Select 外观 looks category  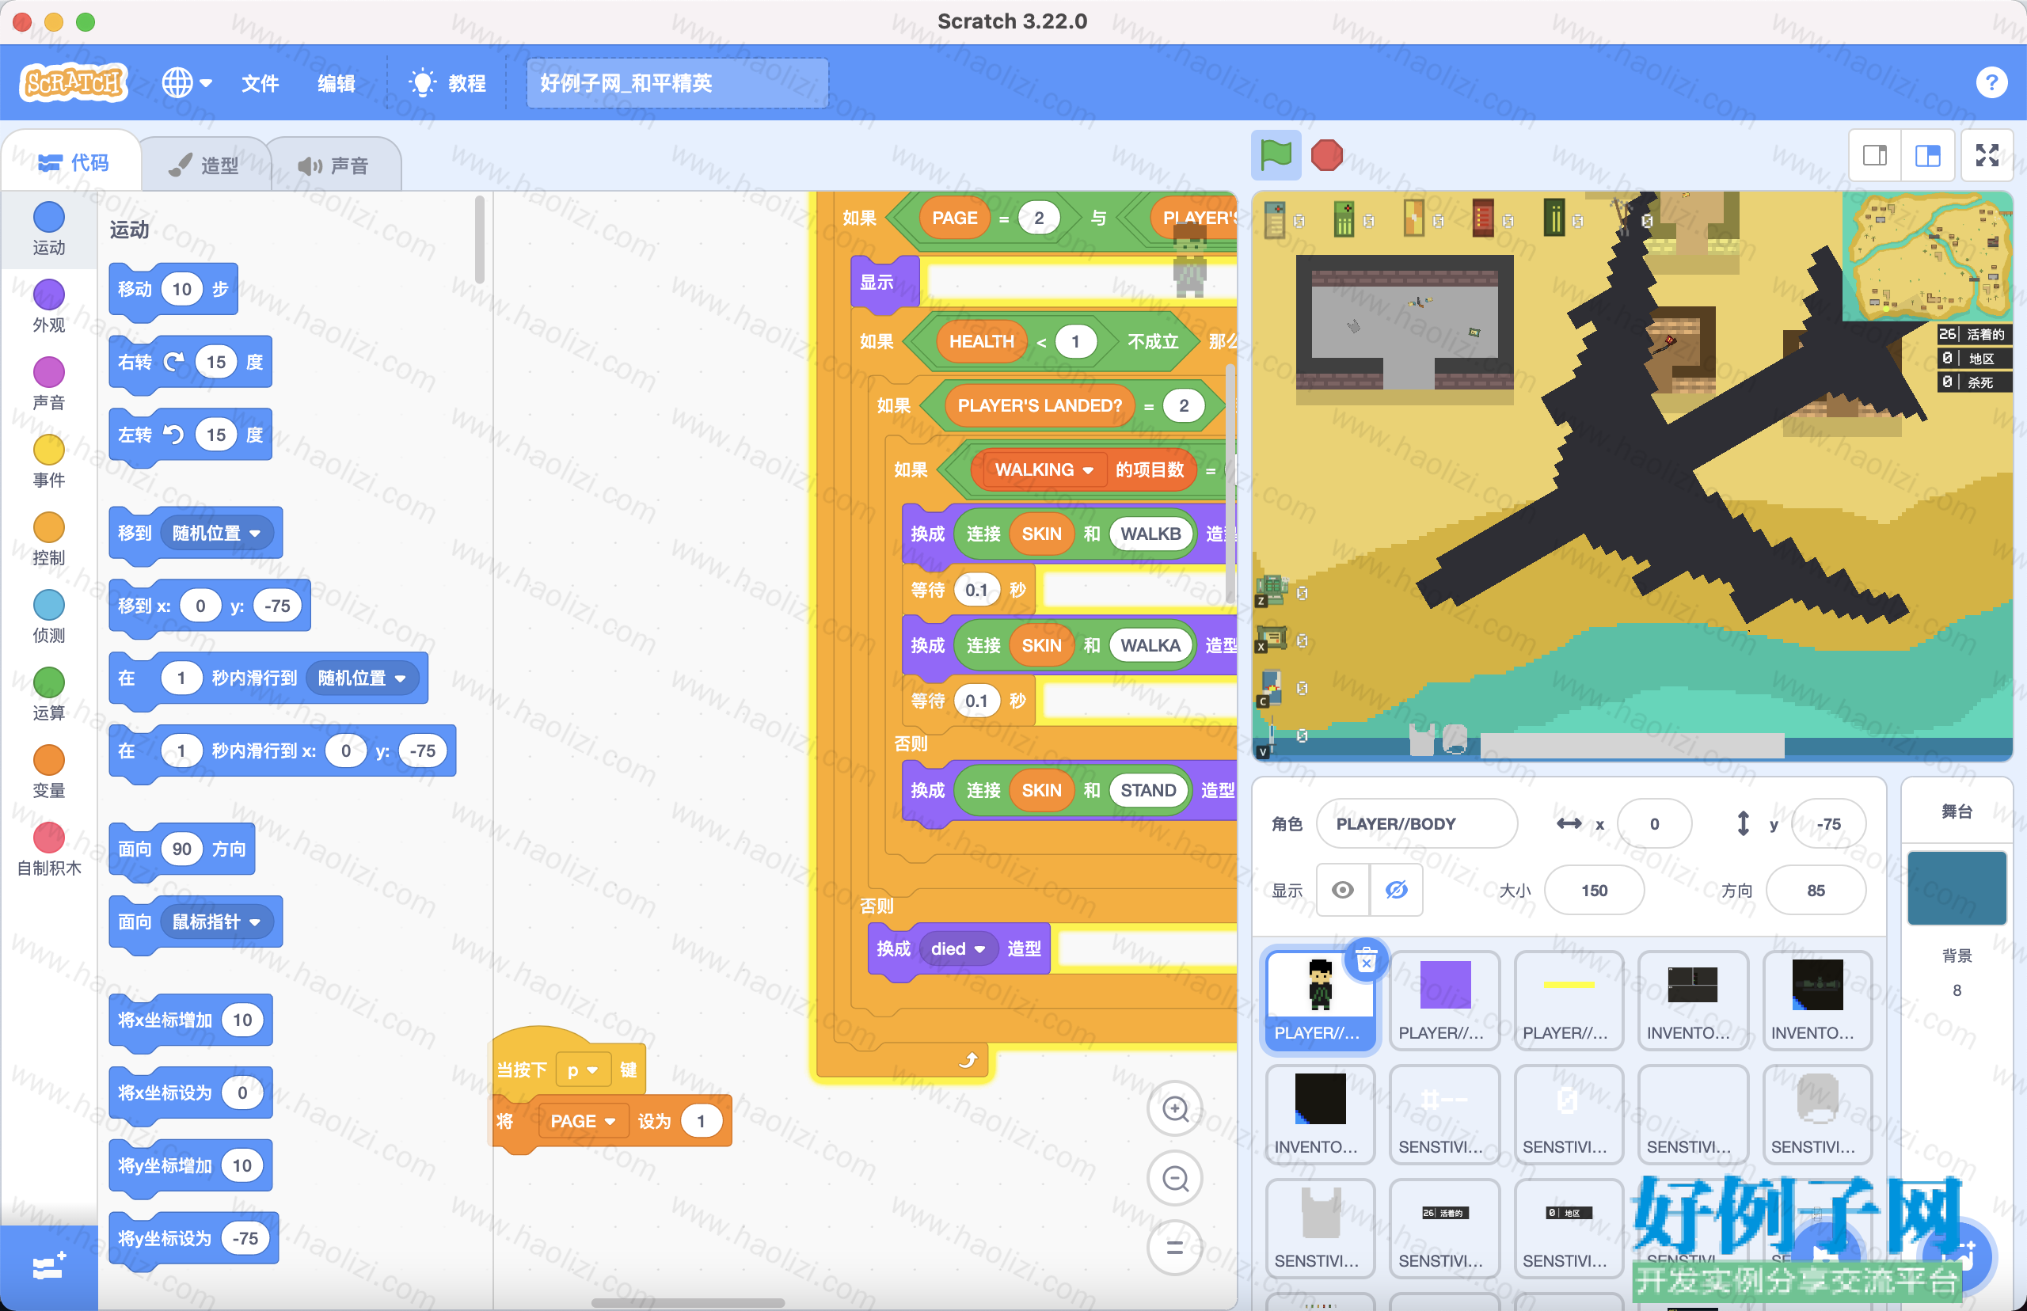pyautogui.click(x=48, y=305)
